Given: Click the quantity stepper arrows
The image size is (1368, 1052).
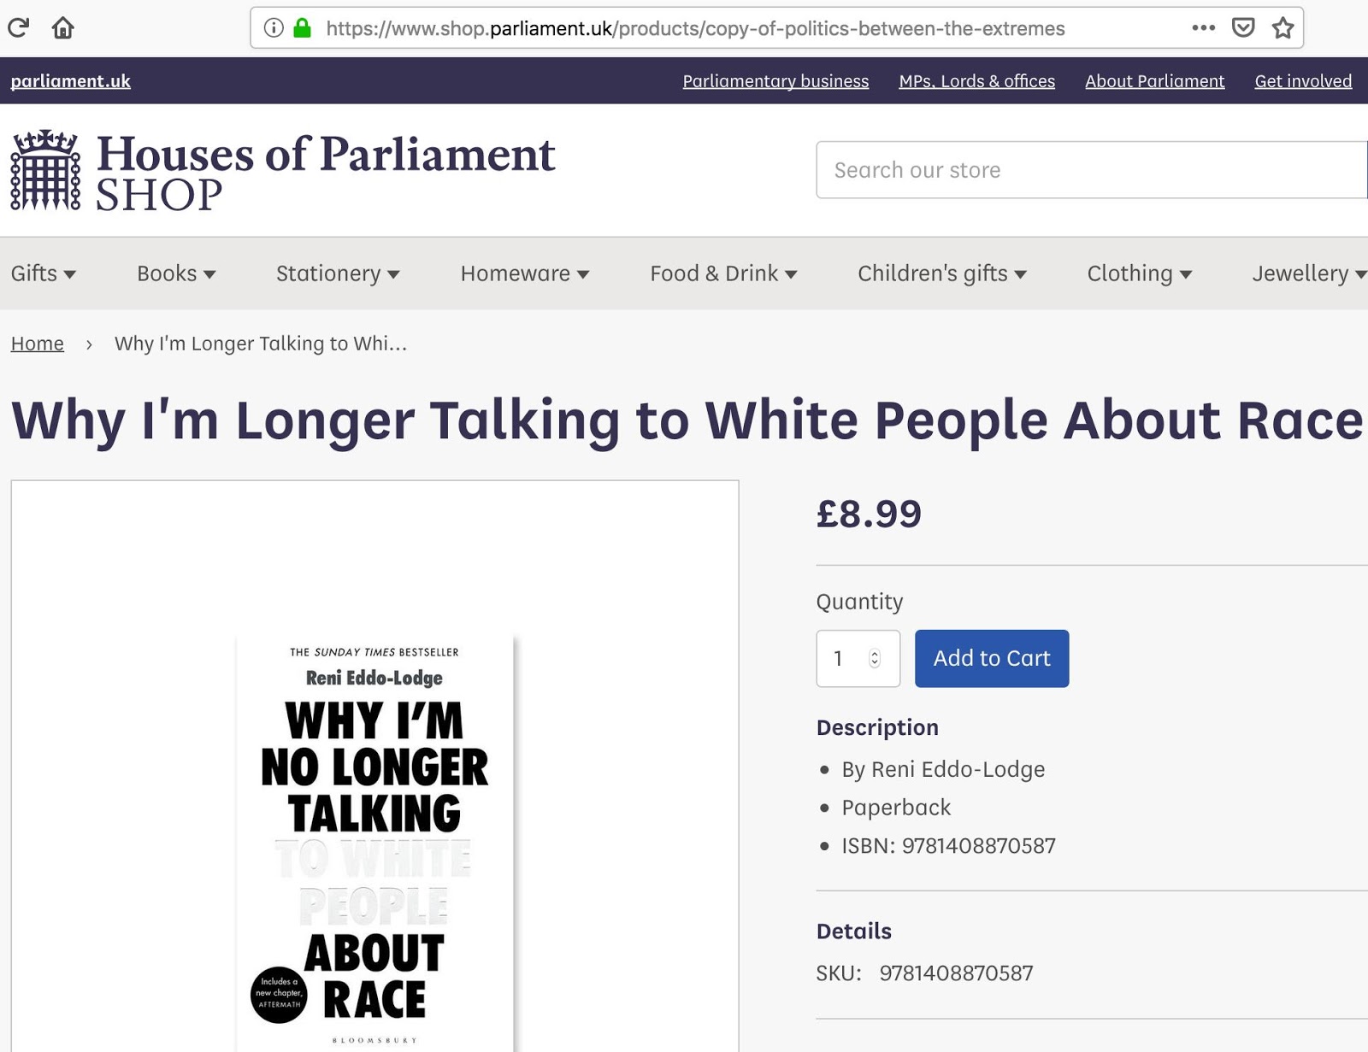Looking at the screenshot, I should [875, 658].
